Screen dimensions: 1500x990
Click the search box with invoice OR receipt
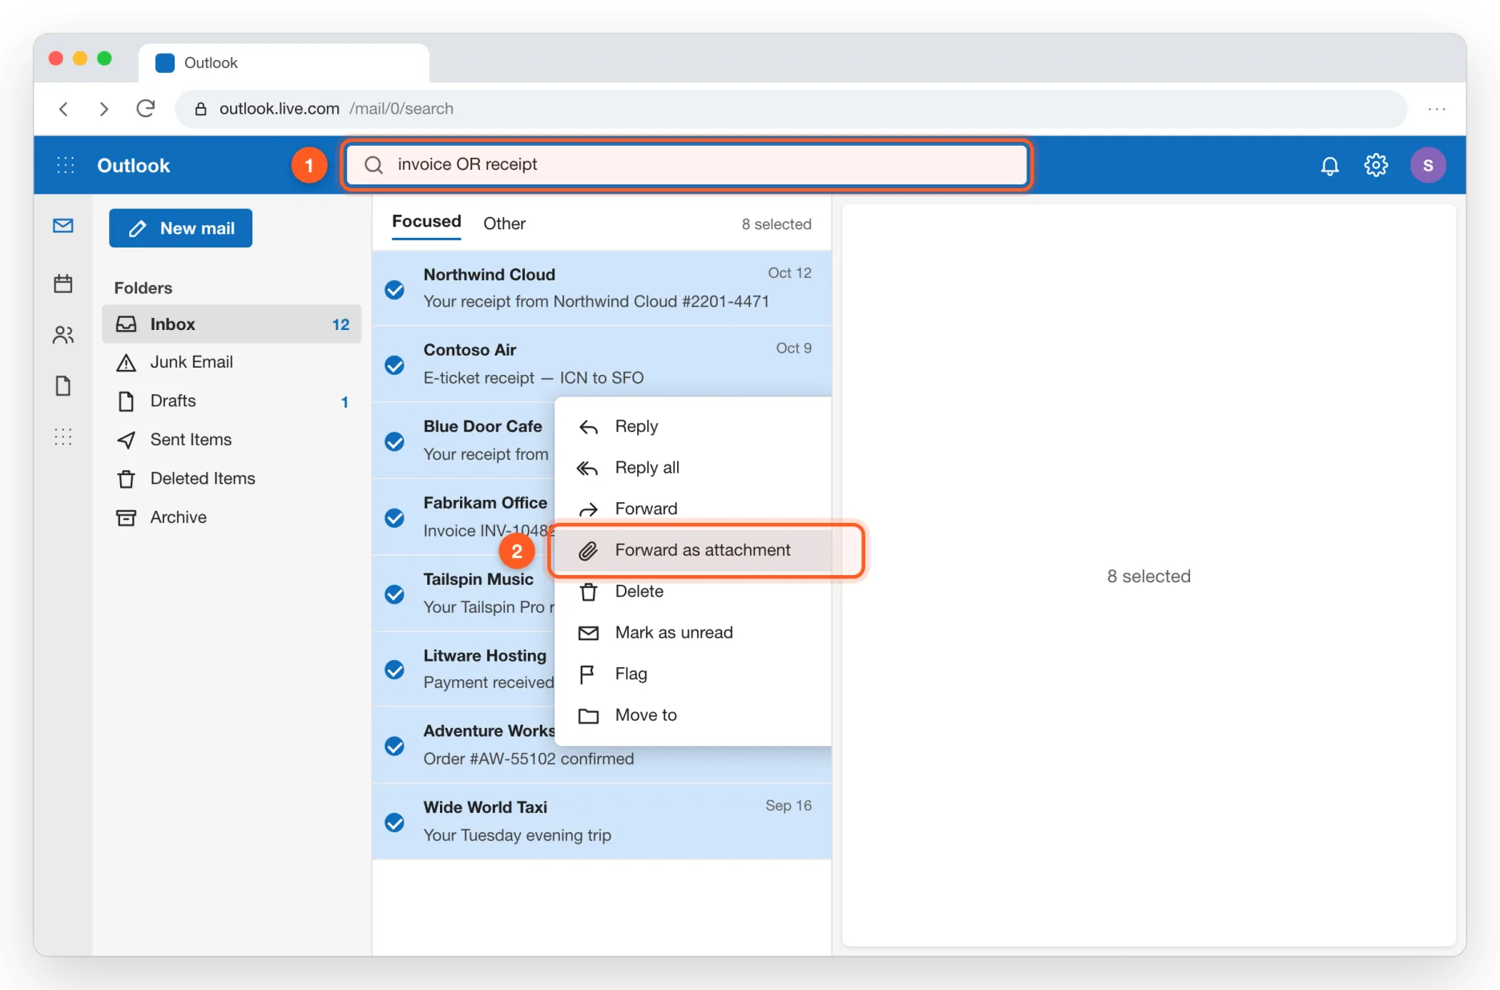coord(687,165)
